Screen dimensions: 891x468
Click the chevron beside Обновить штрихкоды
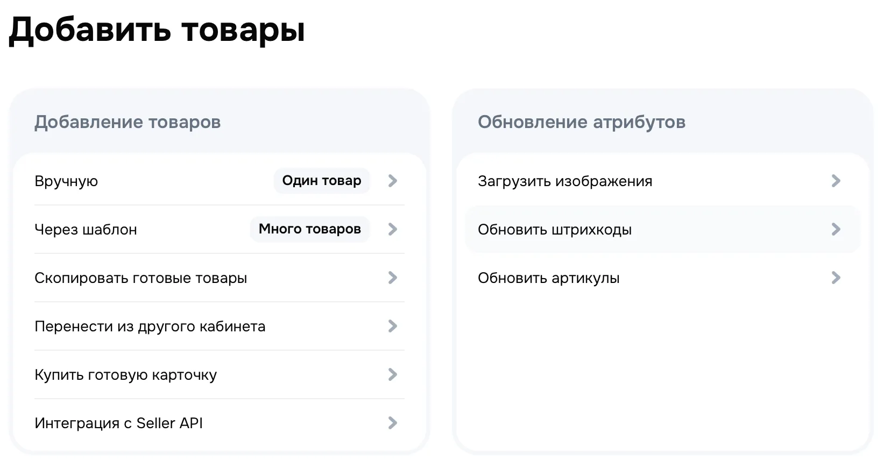click(x=836, y=229)
